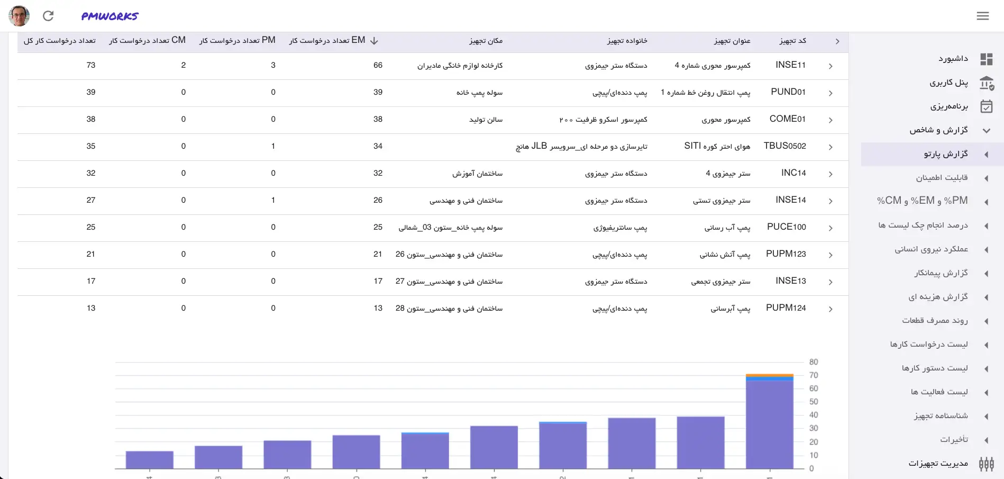Open the تأخیرات report page
The width and height of the screenshot is (1004, 479).
tap(953, 439)
